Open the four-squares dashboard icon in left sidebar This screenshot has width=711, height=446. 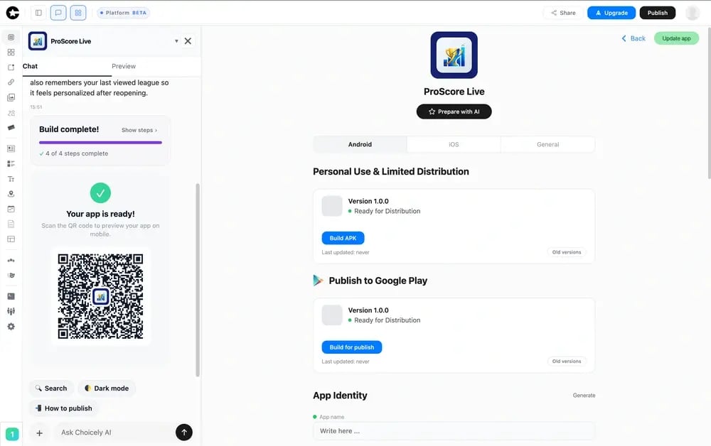[x=11, y=52]
